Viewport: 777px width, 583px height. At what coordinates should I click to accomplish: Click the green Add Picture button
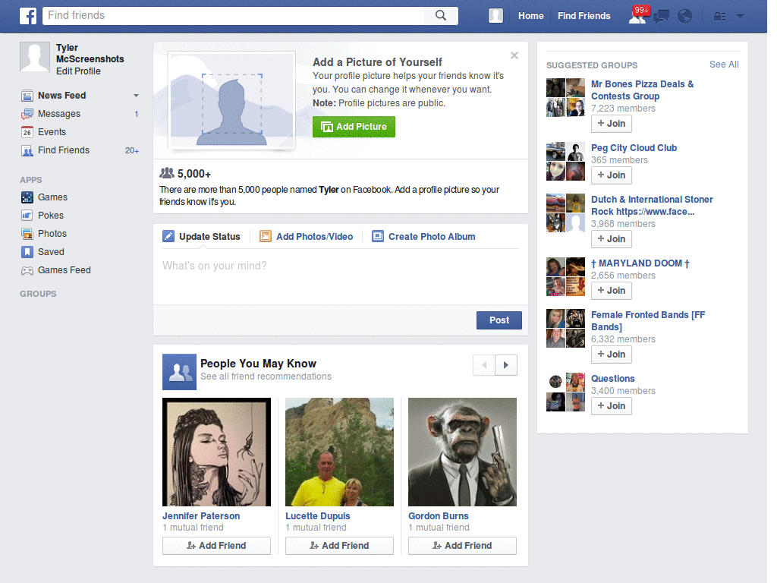354,127
